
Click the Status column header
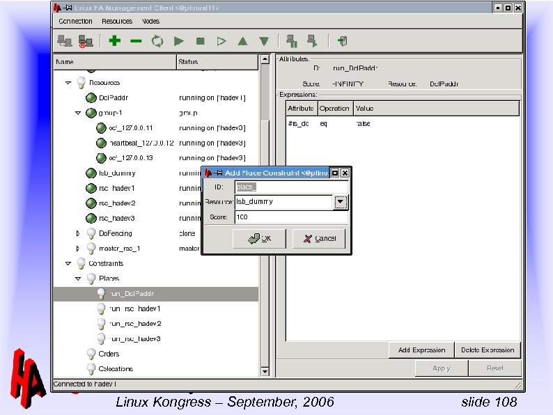[217, 62]
